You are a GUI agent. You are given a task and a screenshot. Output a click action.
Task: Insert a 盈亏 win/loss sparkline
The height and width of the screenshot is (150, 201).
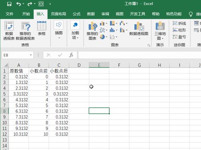pos(179,37)
